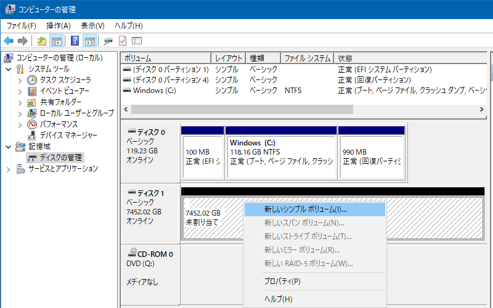Expand the イベント ビューアー node
This screenshot has height=308, width=493.
coord(20,91)
